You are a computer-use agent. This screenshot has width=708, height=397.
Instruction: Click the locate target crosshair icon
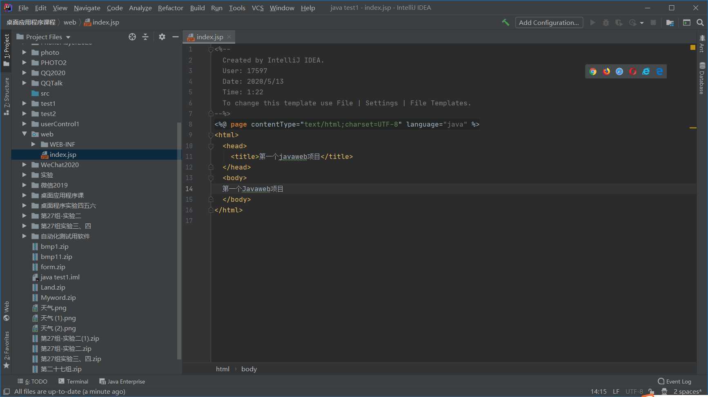132,37
